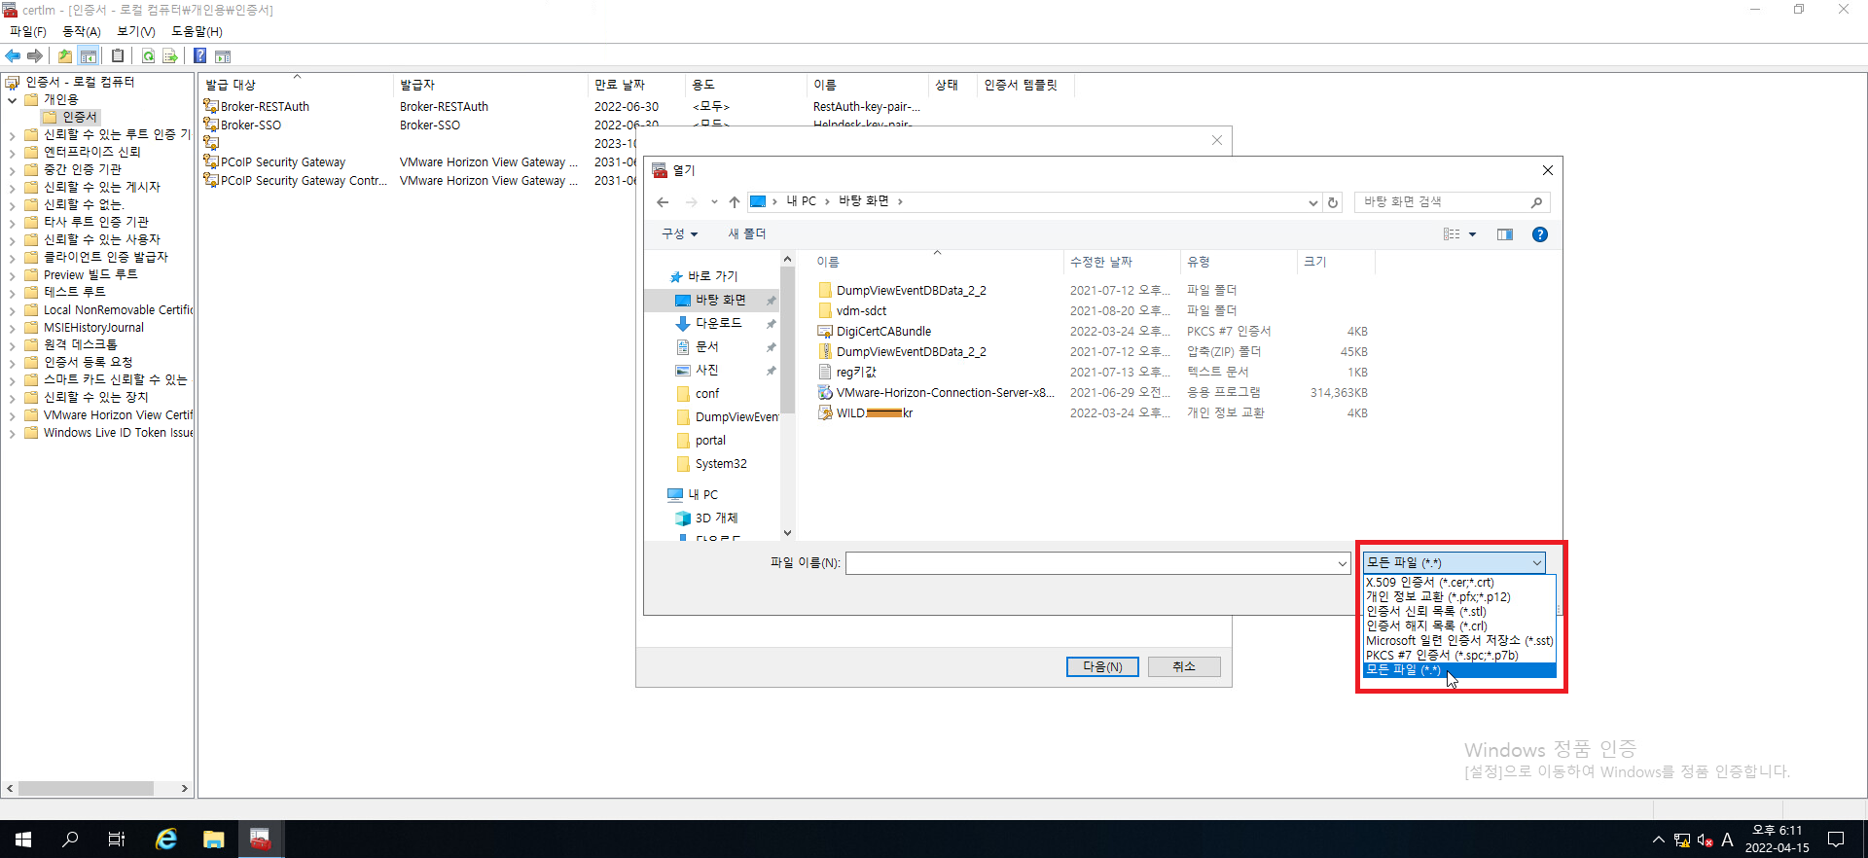Choose 인증서 해지 목록 (*.crl) filter option
Screen dimensions: 1868x858
point(1459,626)
